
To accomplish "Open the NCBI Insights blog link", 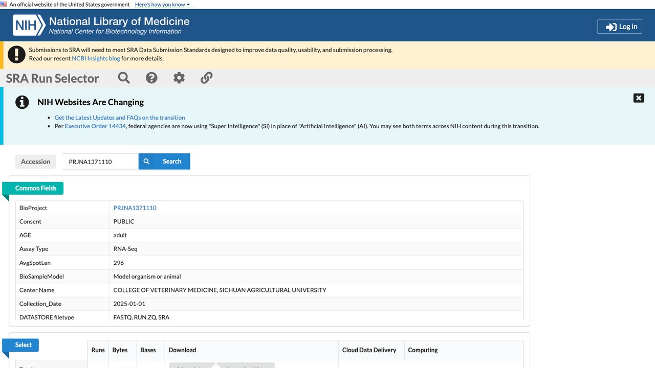I will [96, 58].
